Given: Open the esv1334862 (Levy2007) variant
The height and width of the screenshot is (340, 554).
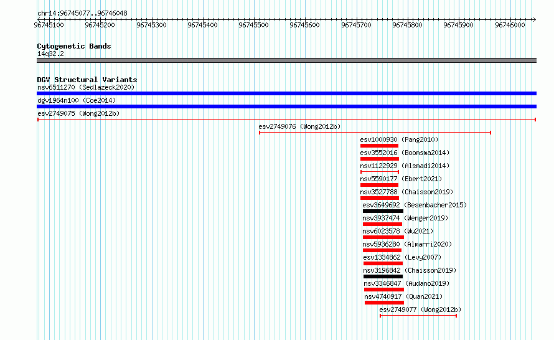Looking at the screenshot, I should (x=402, y=257).
